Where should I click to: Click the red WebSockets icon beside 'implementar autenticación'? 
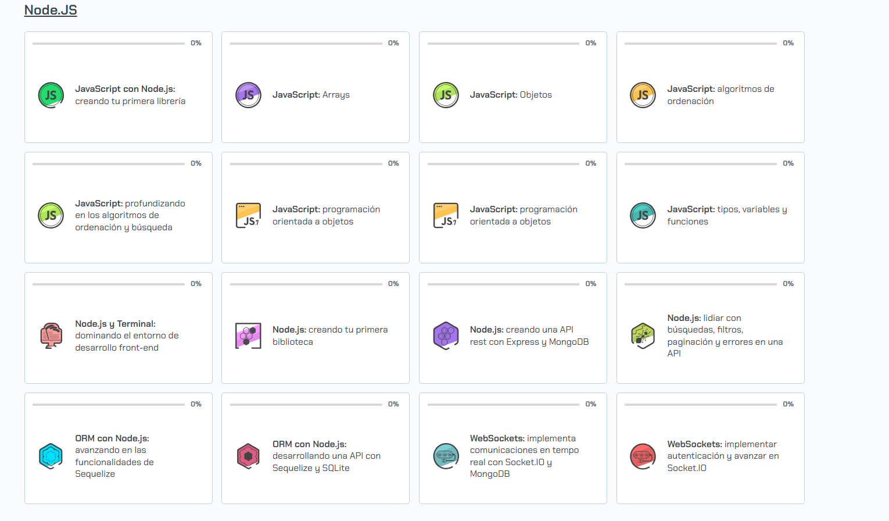point(643,456)
